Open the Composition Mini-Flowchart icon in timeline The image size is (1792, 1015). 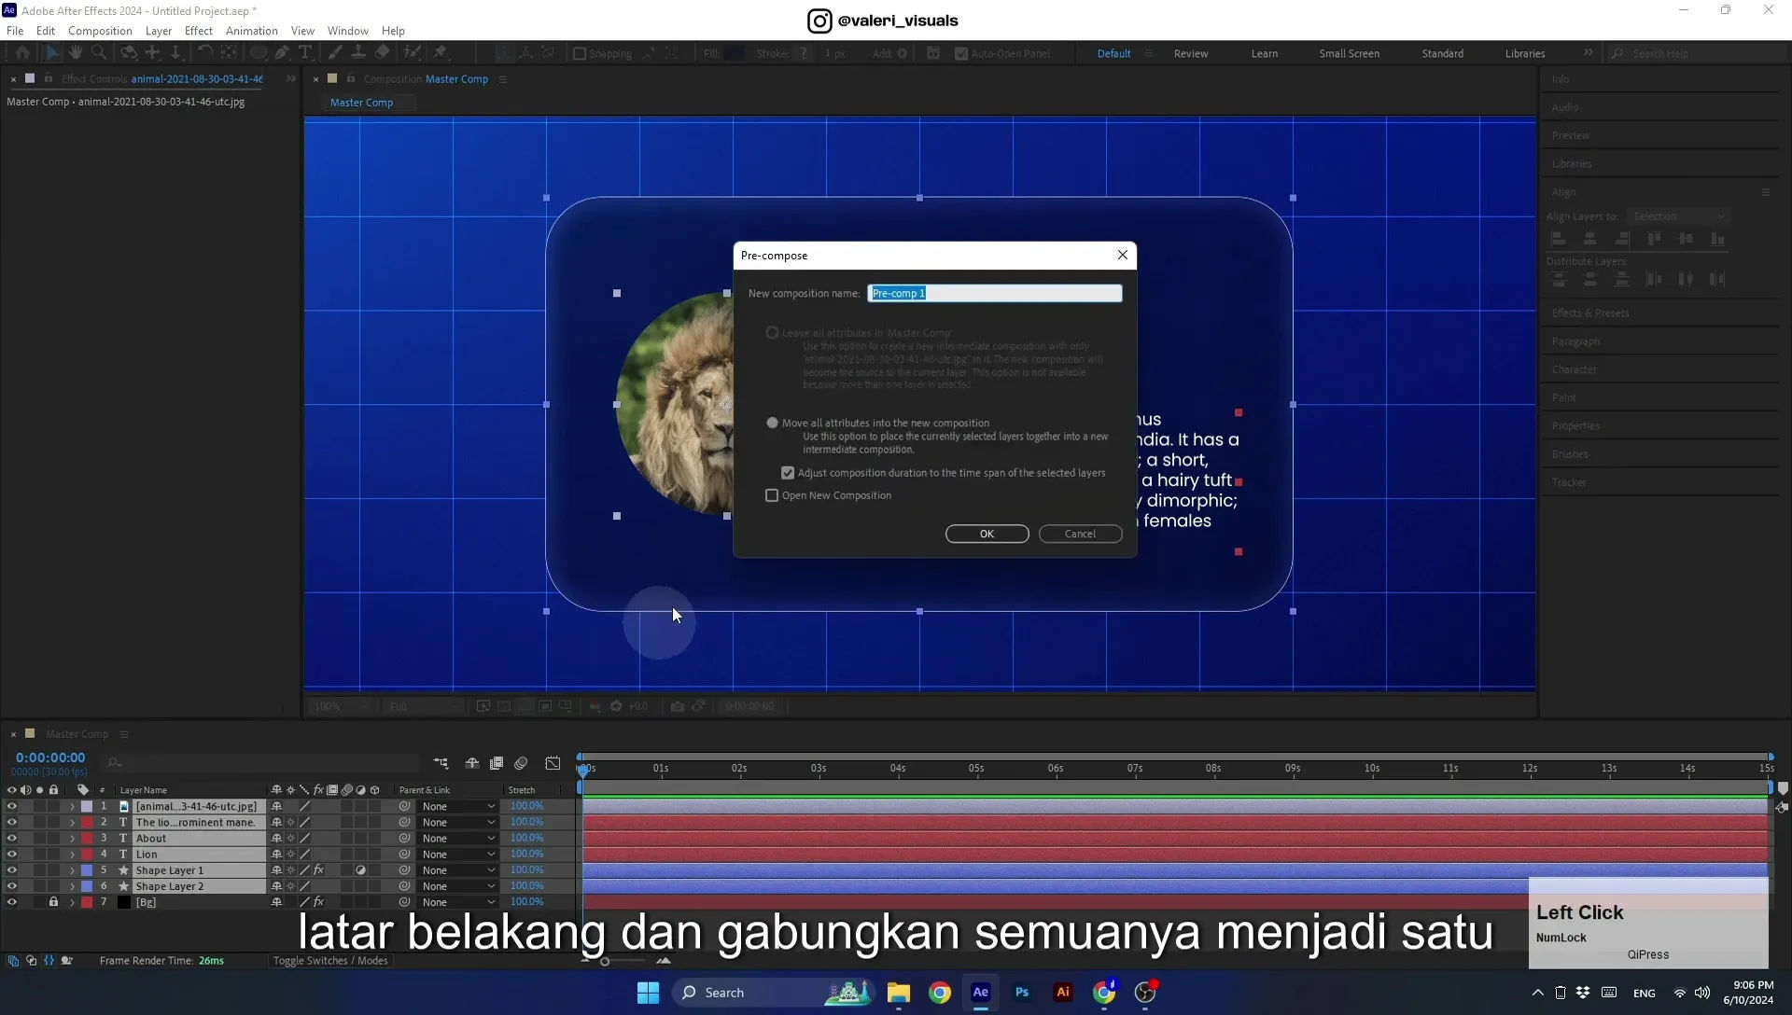[441, 763]
